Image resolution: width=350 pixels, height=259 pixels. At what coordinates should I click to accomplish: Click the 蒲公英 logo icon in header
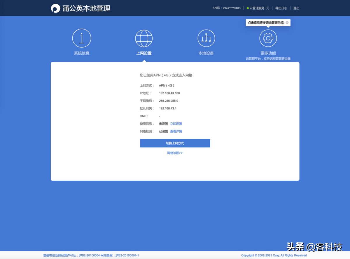[55, 8]
